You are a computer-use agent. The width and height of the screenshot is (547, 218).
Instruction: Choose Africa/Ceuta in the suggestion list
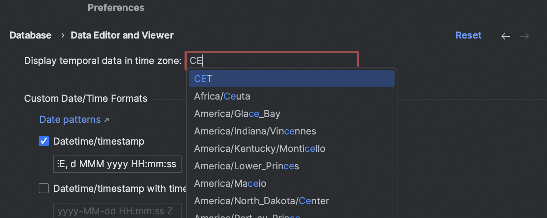[x=292, y=96]
